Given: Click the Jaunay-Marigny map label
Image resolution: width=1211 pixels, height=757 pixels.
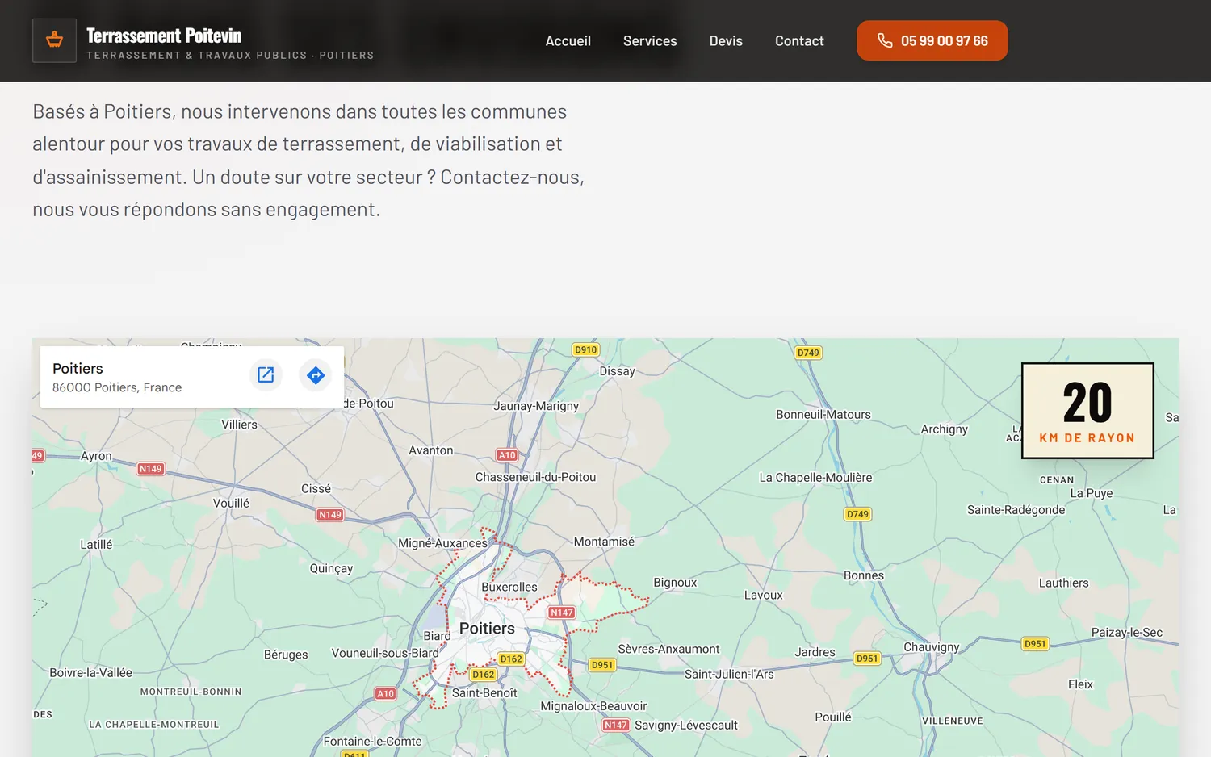Looking at the screenshot, I should (x=536, y=406).
